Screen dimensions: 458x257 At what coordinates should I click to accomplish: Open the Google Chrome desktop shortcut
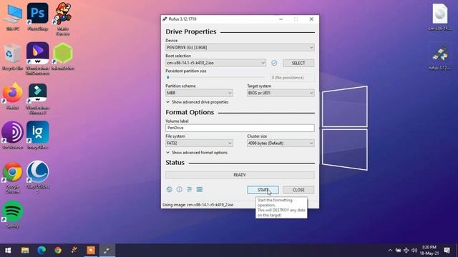[x=13, y=178]
